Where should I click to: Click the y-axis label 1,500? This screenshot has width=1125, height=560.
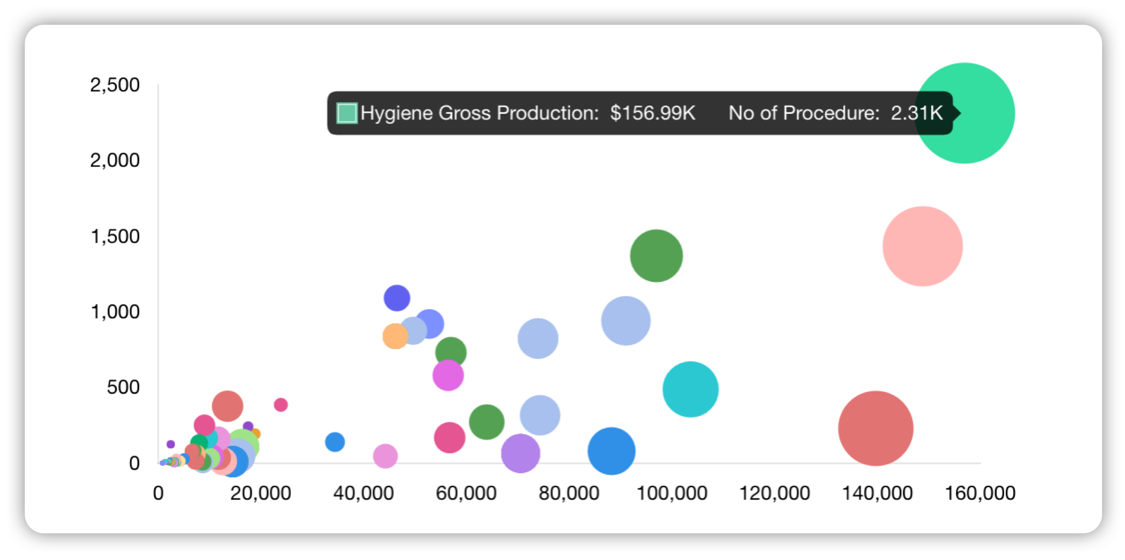(x=115, y=236)
